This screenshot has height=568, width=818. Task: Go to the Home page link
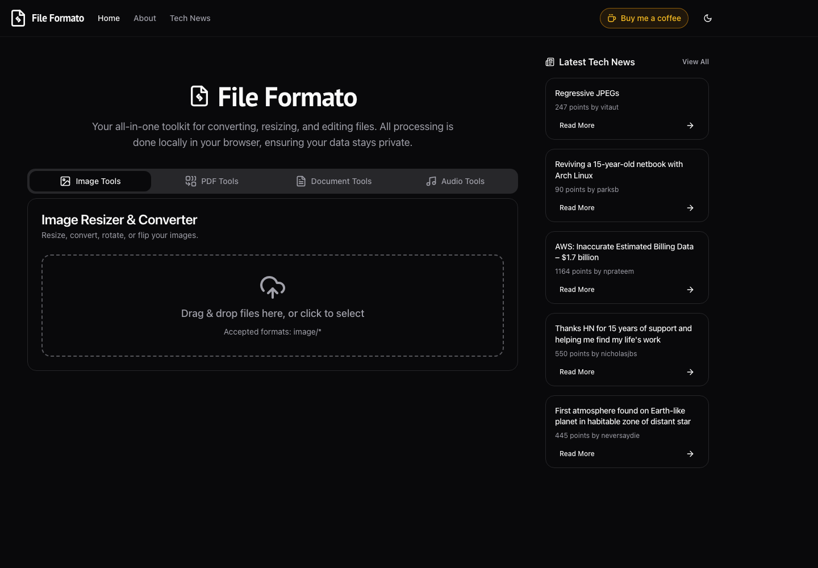(x=108, y=18)
